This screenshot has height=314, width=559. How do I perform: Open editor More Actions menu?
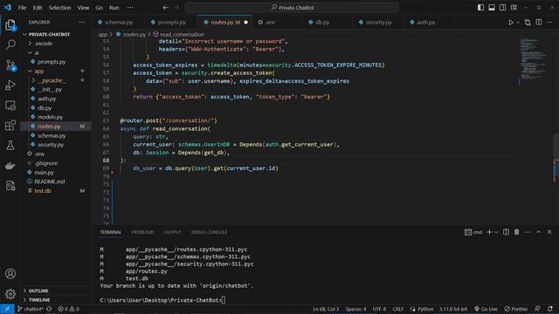coord(549,23)
